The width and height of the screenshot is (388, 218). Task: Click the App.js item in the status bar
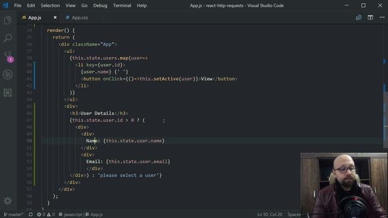(94, 214)
